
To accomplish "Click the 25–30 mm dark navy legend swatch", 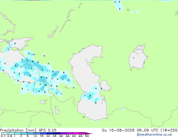I will [56, 133].
